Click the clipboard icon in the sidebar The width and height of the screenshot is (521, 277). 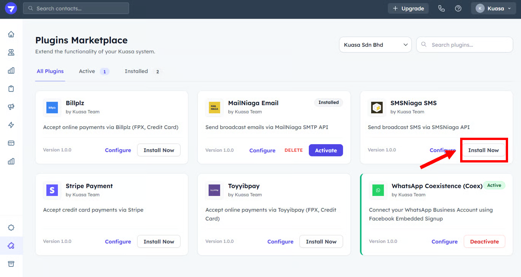[x=11, y=89]
